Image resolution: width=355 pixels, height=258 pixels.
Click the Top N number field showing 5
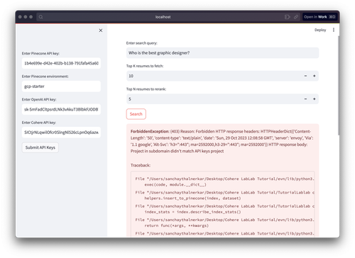coord(213,99)
